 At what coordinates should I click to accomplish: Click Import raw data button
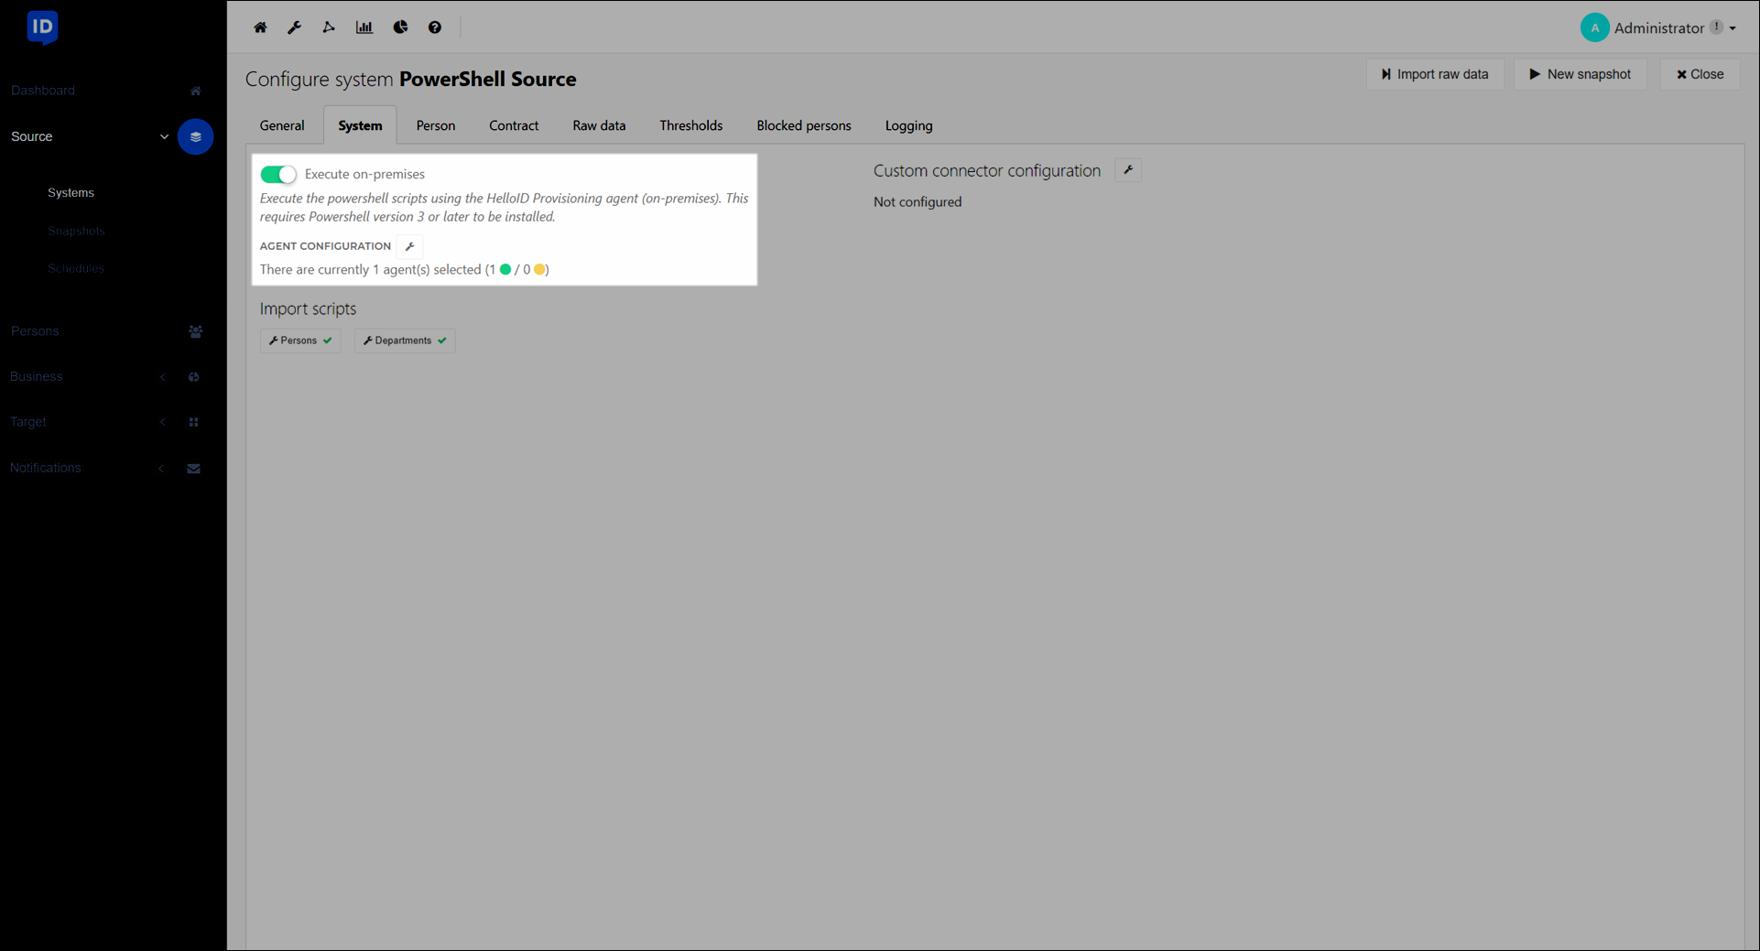point(1435,74)
